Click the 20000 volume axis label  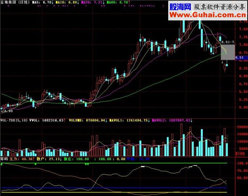(x=242, y=127)
